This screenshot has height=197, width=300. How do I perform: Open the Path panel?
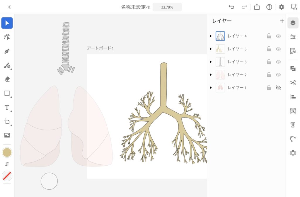(293, 139)
